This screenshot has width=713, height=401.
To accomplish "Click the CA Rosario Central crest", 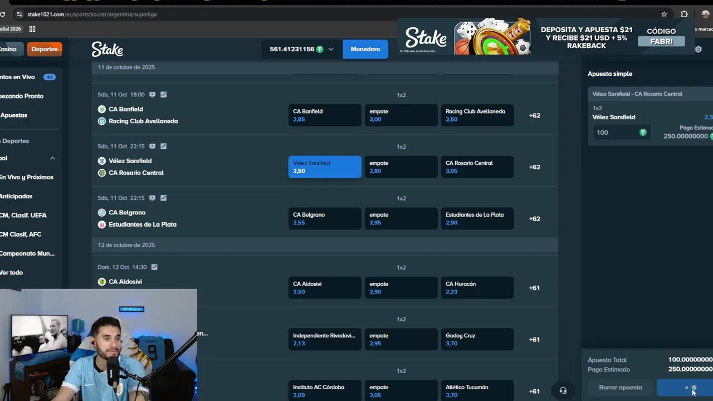I will (101, 173).
